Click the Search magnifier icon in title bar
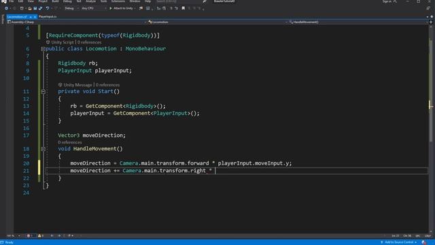435x245 pixels. pos(205,1)
